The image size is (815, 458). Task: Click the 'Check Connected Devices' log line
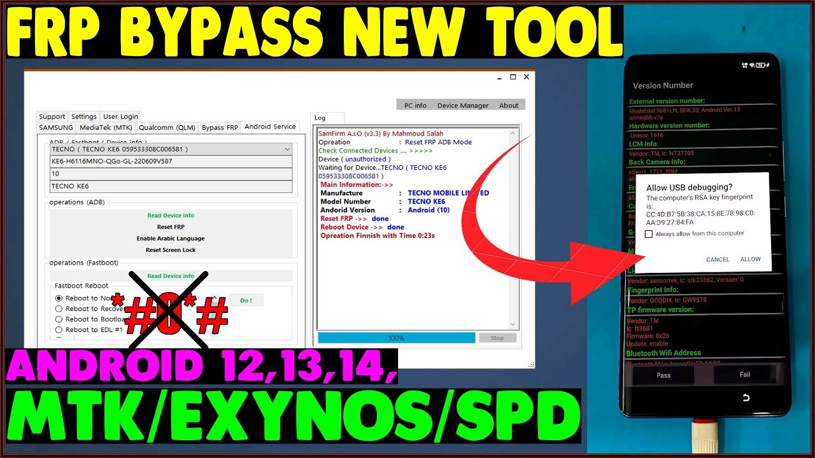(375, 151)
